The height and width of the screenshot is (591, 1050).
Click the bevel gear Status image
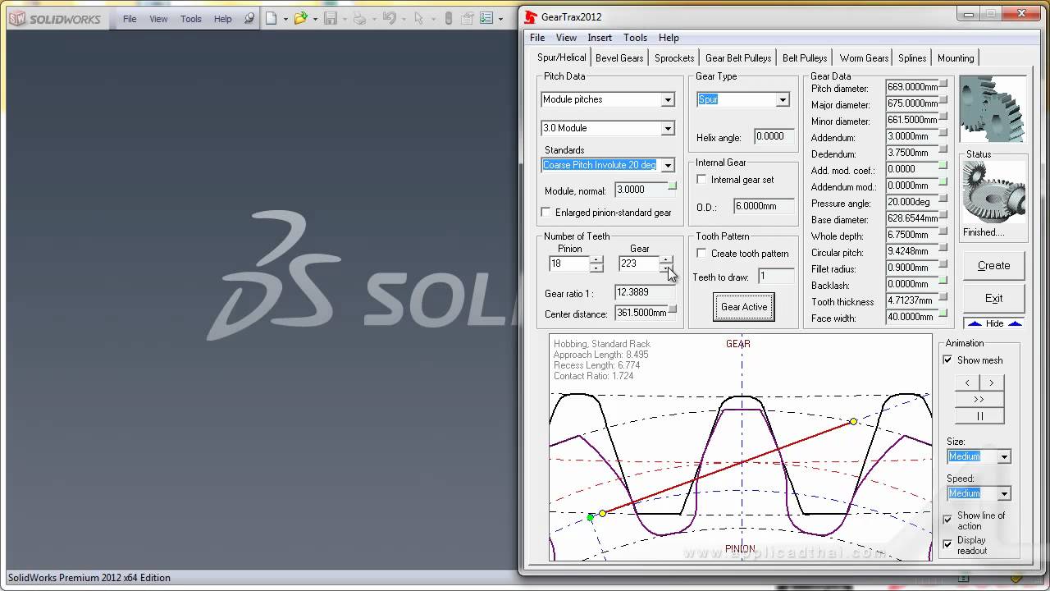coord(993,192)
